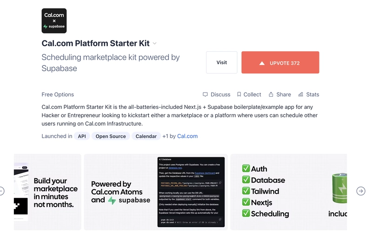Image resolution: width=372 pixels, height=242 pixels.
Task: Click the Auth checkmark in slide
Action: (246, 168)
